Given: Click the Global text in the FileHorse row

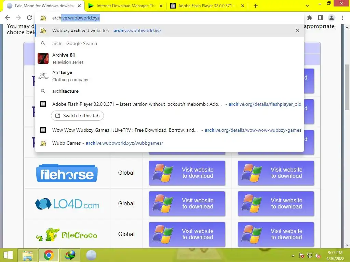Looking at the screenshot, I should point(126,173).
